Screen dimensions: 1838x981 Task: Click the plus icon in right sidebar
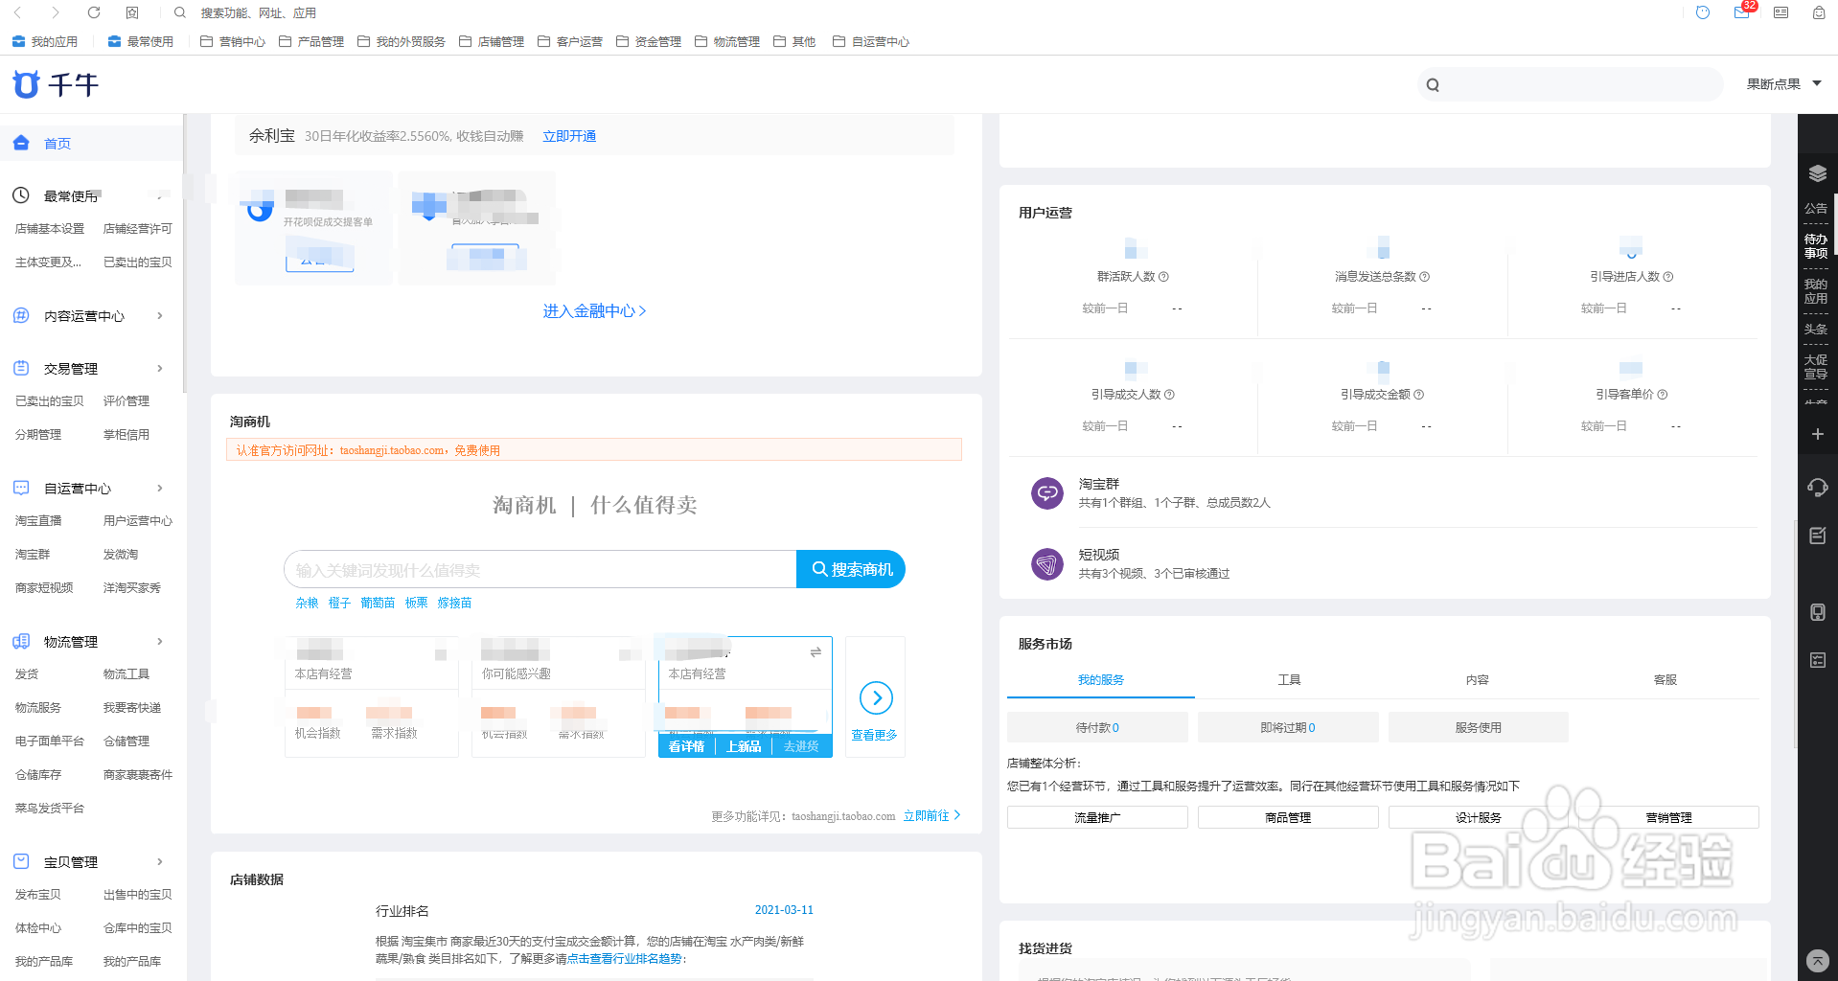(1817, 434)
